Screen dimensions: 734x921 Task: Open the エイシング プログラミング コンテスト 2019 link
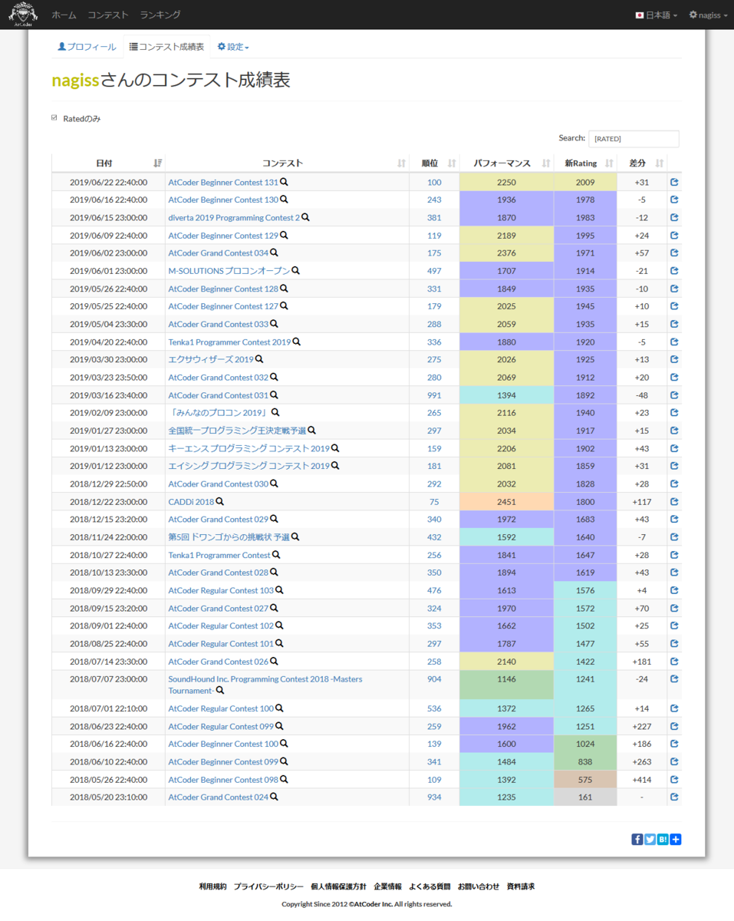click(249, 466)
